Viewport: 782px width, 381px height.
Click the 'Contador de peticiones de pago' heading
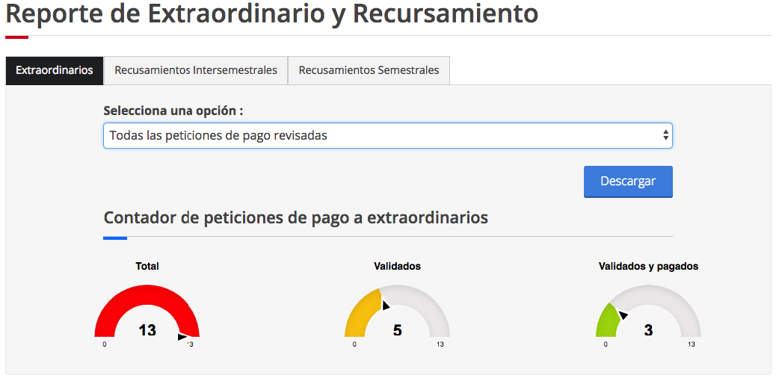295,217
